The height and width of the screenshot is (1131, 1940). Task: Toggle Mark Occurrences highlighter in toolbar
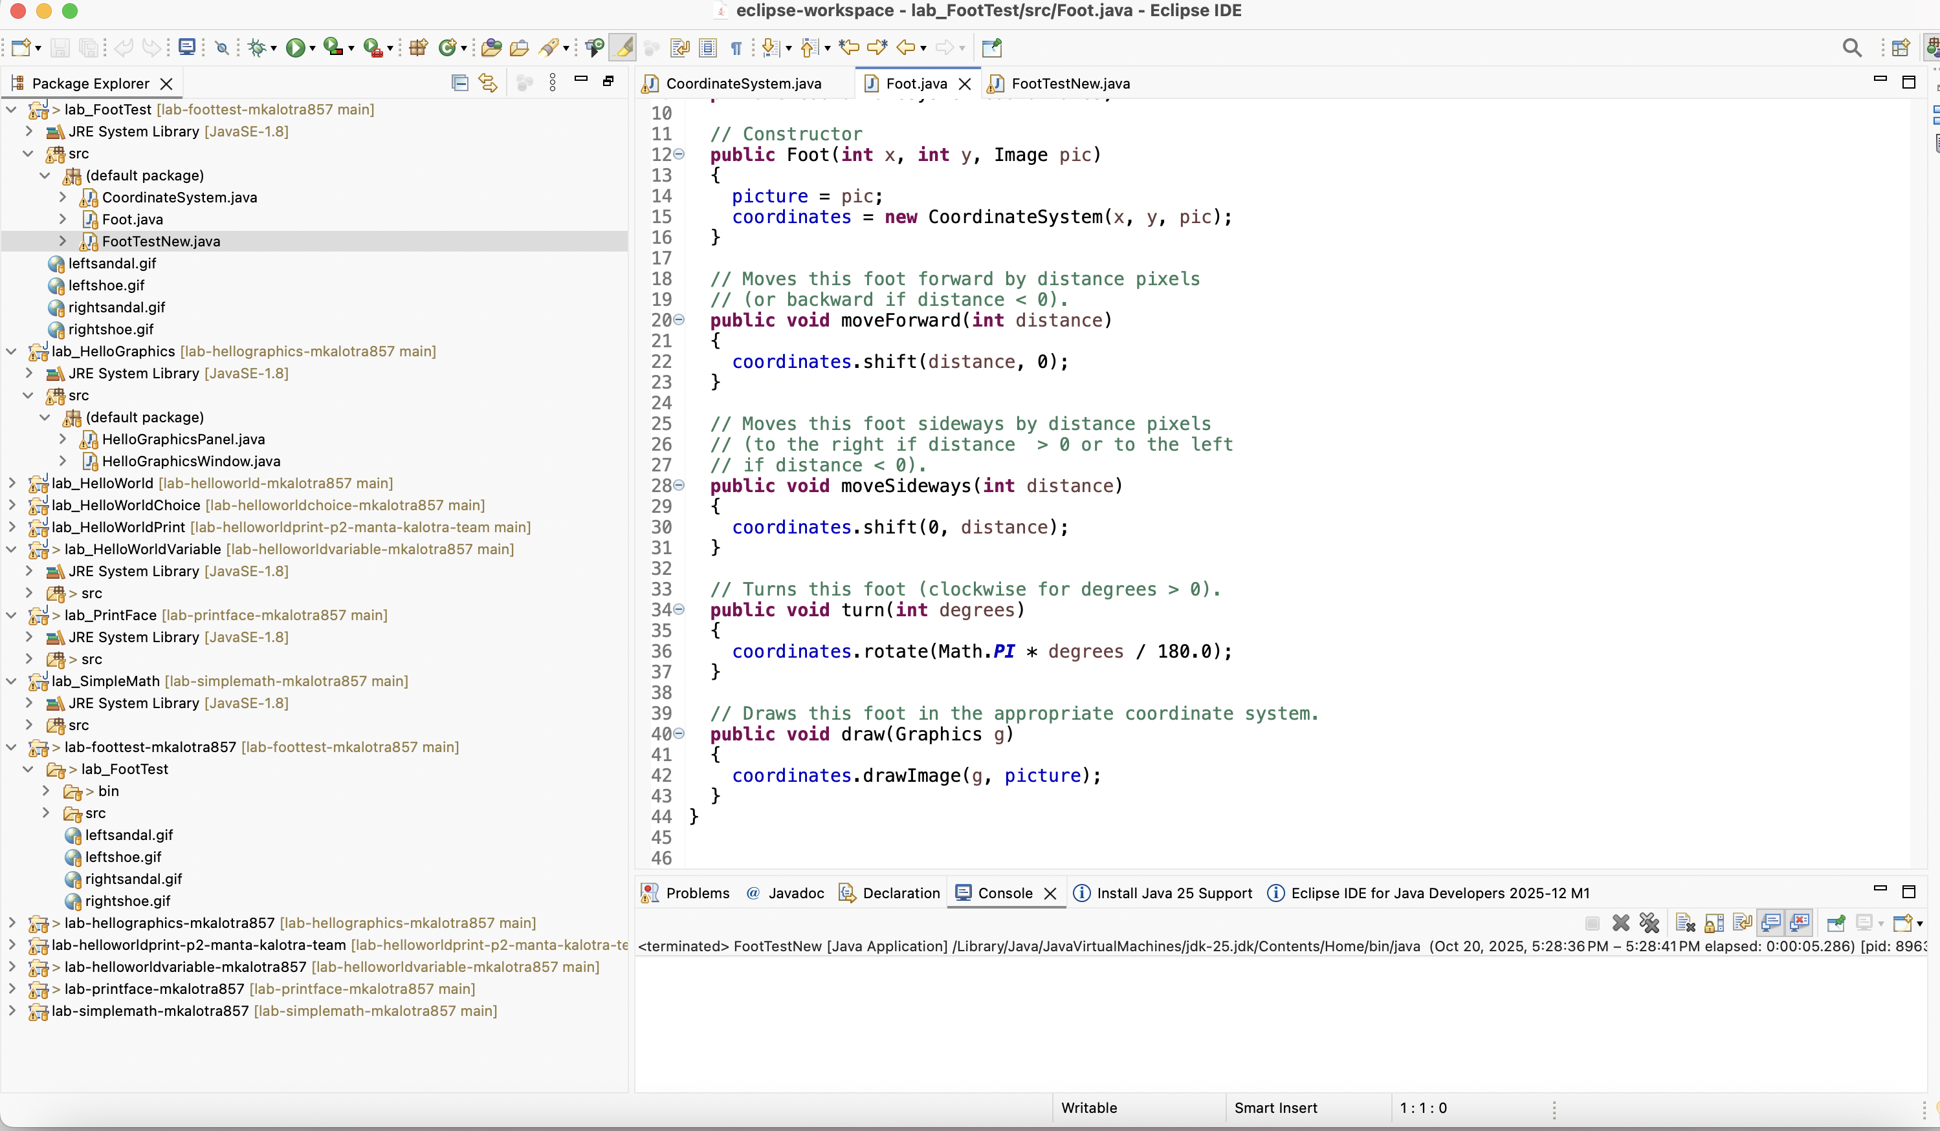[624, 48]
